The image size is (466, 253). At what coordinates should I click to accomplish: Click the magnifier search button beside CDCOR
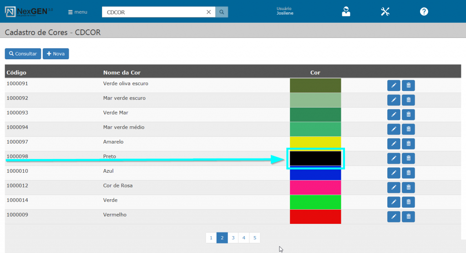tap(222, 12)
